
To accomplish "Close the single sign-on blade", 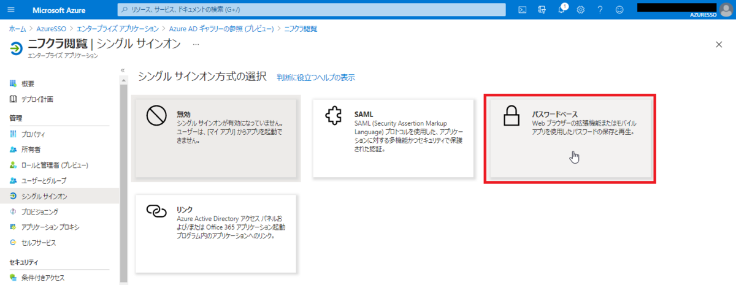I will [x=719, y=45].
